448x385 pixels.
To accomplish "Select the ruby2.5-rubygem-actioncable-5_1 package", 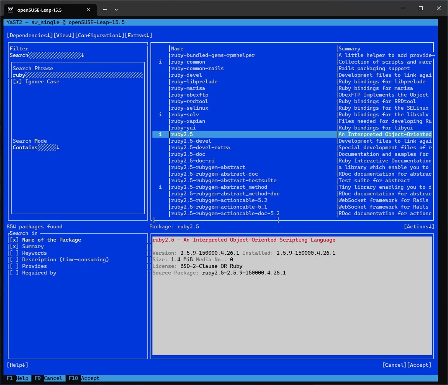I will click(x=292, y=207).
